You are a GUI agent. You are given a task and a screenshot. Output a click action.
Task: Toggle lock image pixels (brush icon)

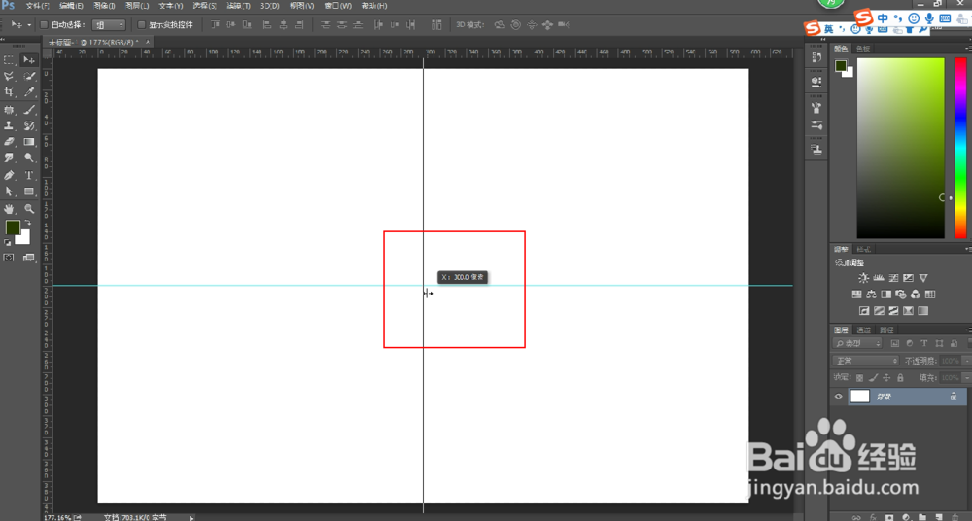click(874, 377)
